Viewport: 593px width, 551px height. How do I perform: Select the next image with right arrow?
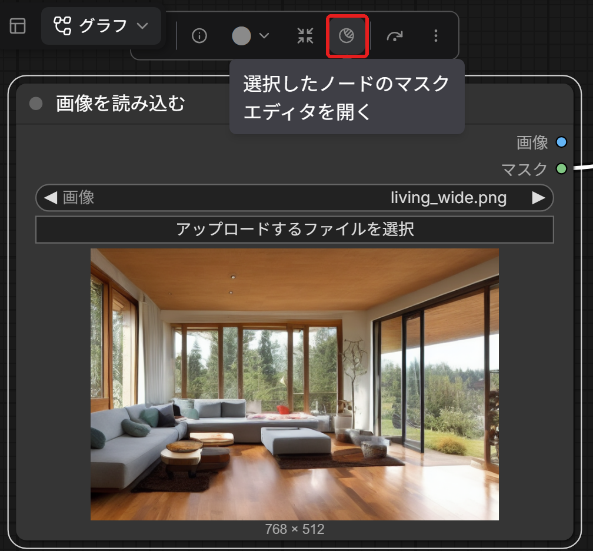click(538, 198)
